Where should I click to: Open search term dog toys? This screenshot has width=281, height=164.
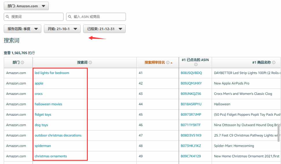coord(41,125)
